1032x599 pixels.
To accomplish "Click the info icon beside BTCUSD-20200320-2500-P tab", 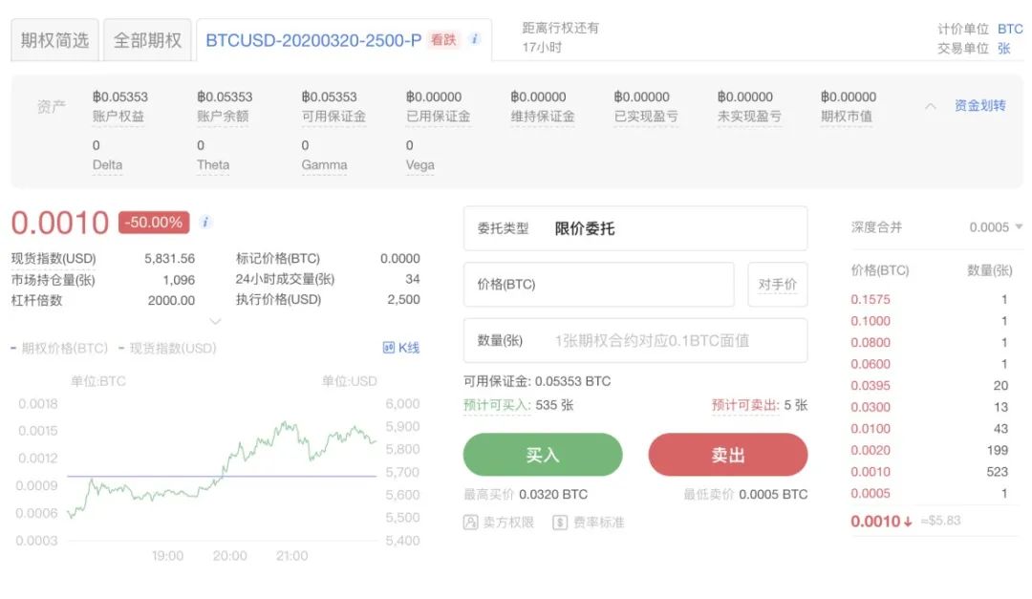I will 475,40.
